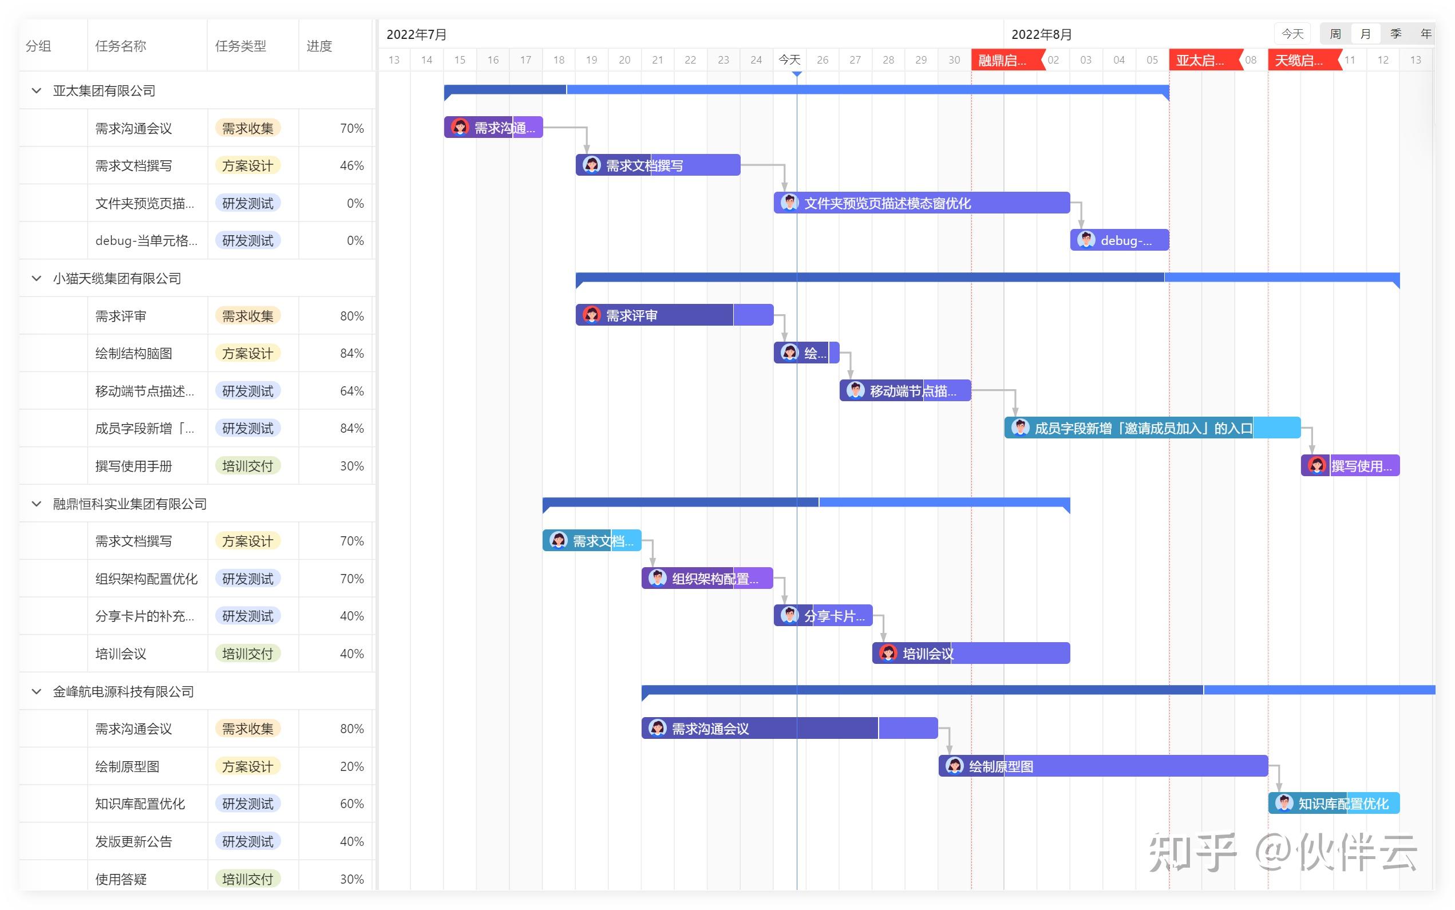The height and width of the screenshot is (910, 1455).
Task: Select the 发版更新公告 task name cell
Action: pos(148,841)
